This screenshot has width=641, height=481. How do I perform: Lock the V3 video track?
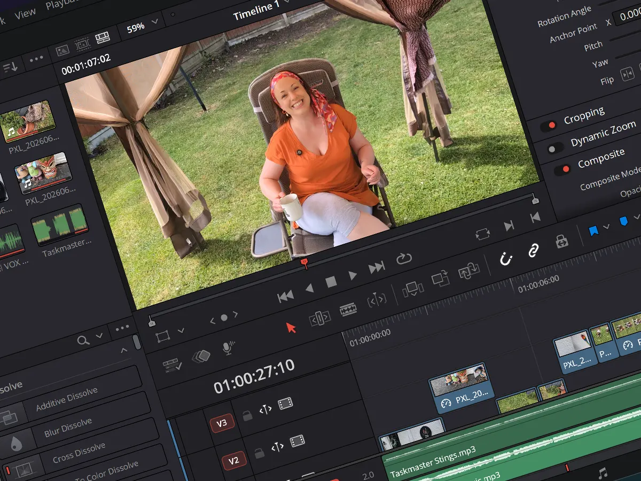coord(247,415)
